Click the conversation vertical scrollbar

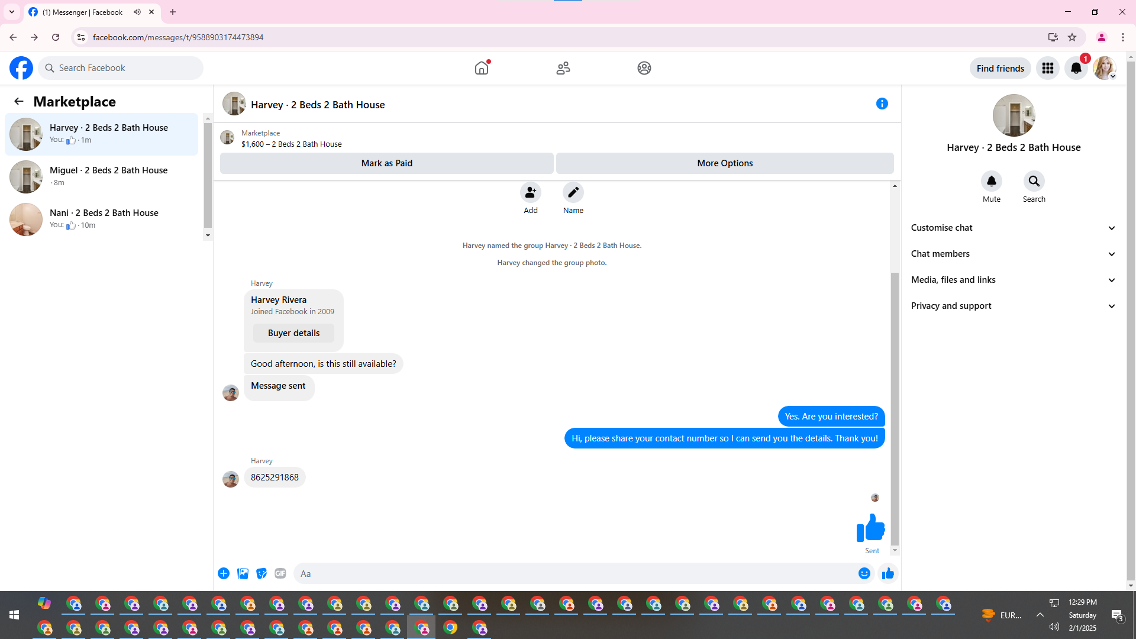coord(895,408)
